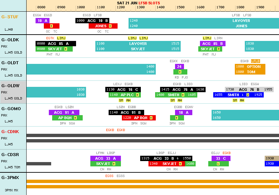
Task: Open the 1930 tan bar in G-CDSR
Action: [x=272, y=158]
